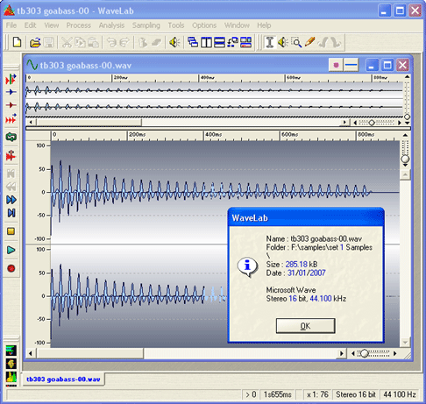Tile windows horizontally with the stacked icon
Viewport: 426px width, 404px height.
(219, 43)
